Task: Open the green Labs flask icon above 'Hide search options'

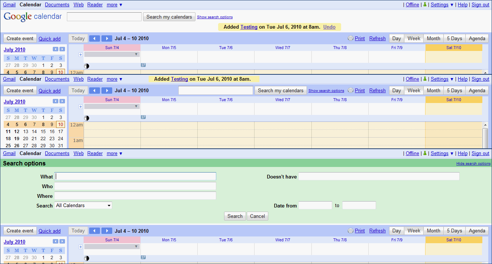Action: pyautogui.click(x=425, y=153)
